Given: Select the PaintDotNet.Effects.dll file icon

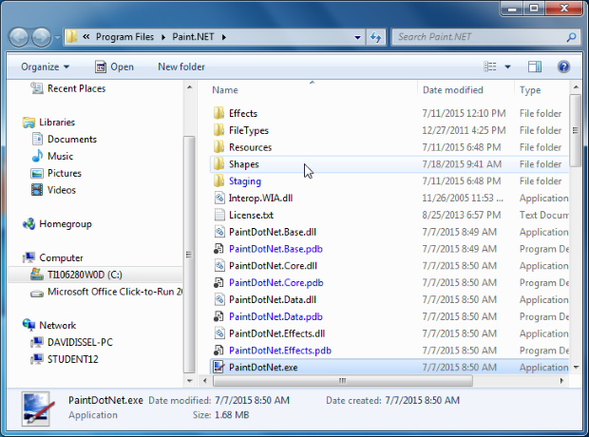Looking at the screenshot, I should tap(219, 333).
